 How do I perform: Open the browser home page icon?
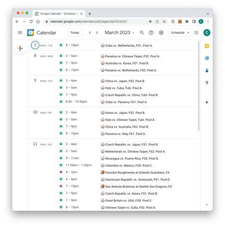click(38, 21)
